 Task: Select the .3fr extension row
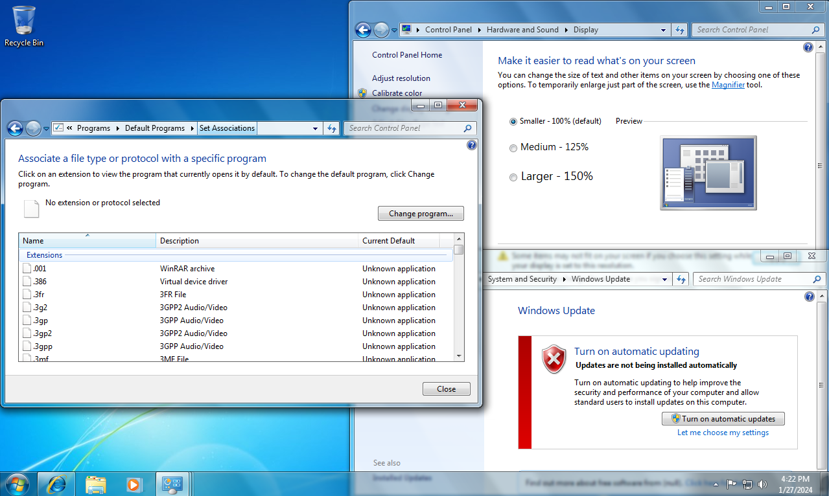coord(236,295)
